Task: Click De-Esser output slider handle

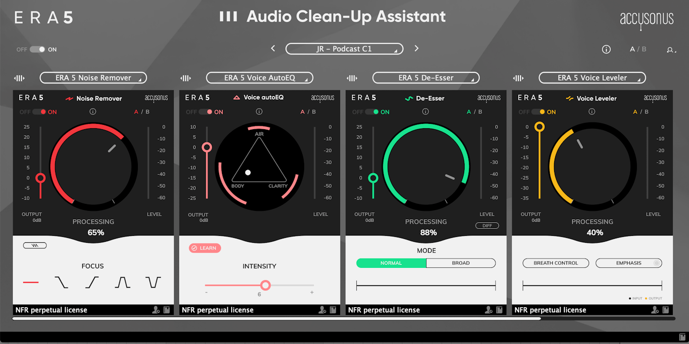Action: click(373, 178)
